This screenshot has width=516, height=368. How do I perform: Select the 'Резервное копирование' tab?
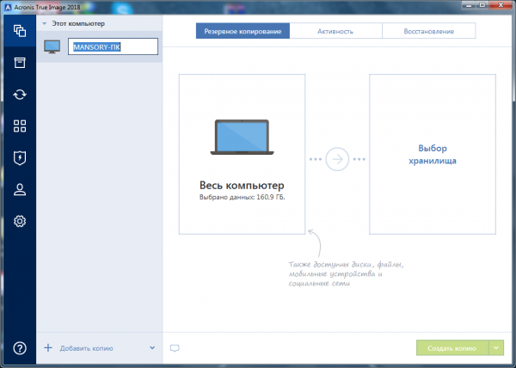point(243,31)
